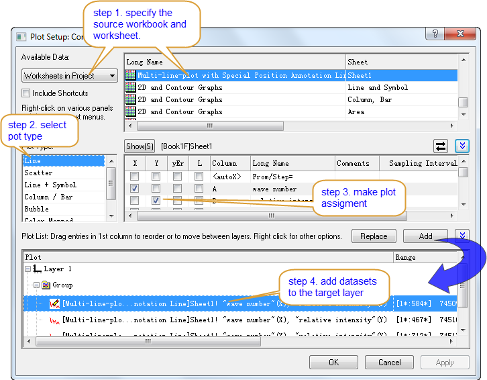Click the OK button

(x=333, y=363)
